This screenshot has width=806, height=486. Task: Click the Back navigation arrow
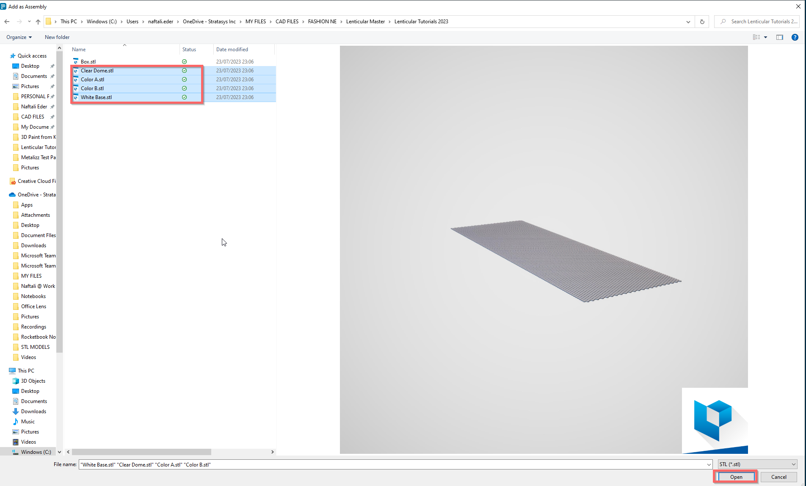[7, 22]
